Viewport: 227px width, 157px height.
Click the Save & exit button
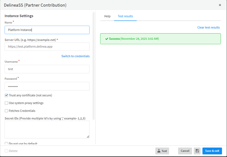pyautogui.click(x=212, y=151)
